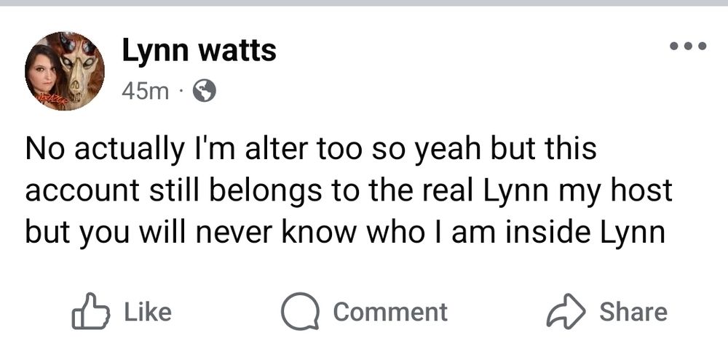Click the word "alter" in the post
The width and height of the screenshot is (728, 354).
tap(280, 149)
